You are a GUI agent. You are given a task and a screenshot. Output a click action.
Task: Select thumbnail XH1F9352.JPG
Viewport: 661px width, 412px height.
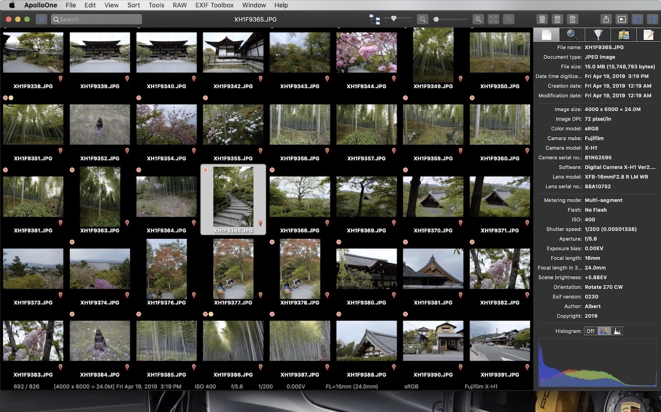100,124
